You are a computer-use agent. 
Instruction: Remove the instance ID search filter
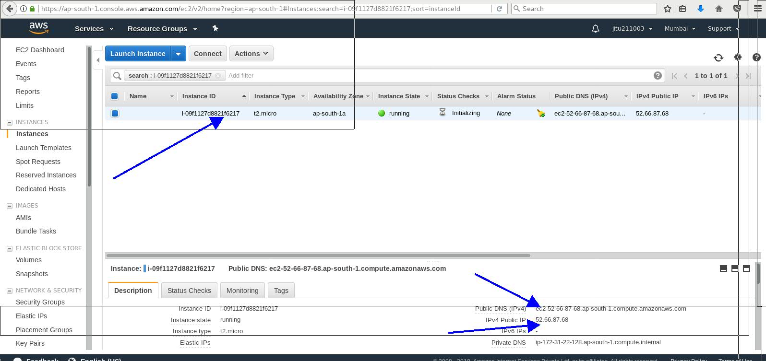[x=218, y=76]
